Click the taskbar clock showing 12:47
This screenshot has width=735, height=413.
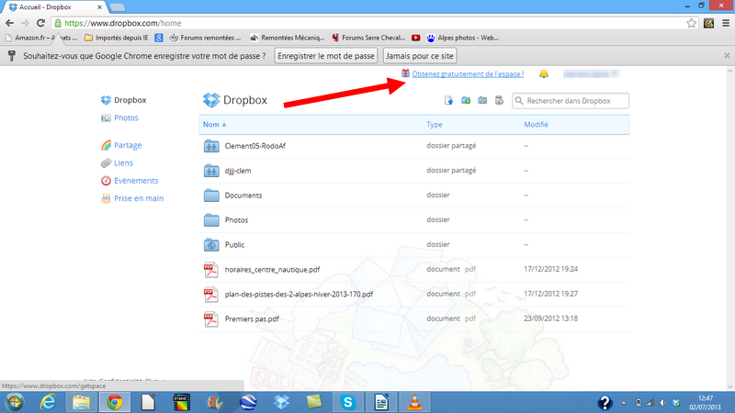click(705, 403)
